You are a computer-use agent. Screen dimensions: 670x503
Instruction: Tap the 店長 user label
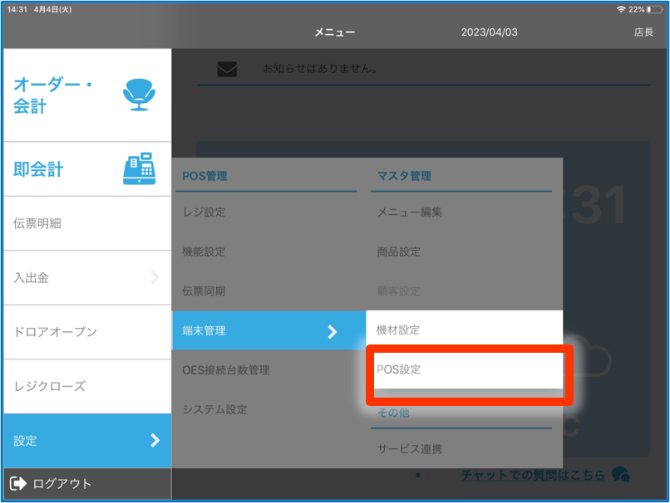pos(643,32)
